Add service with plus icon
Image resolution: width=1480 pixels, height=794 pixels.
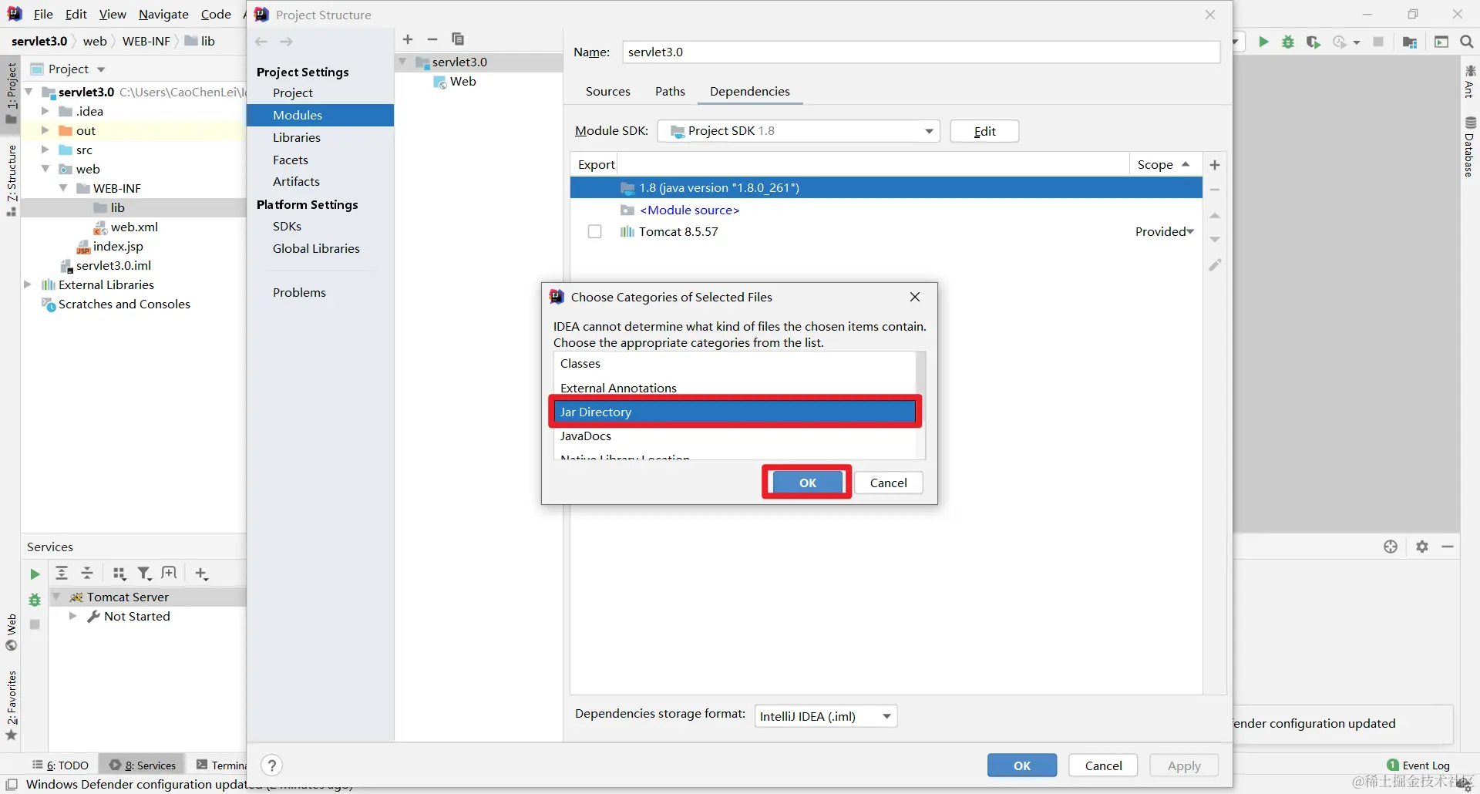coord(201,574)
